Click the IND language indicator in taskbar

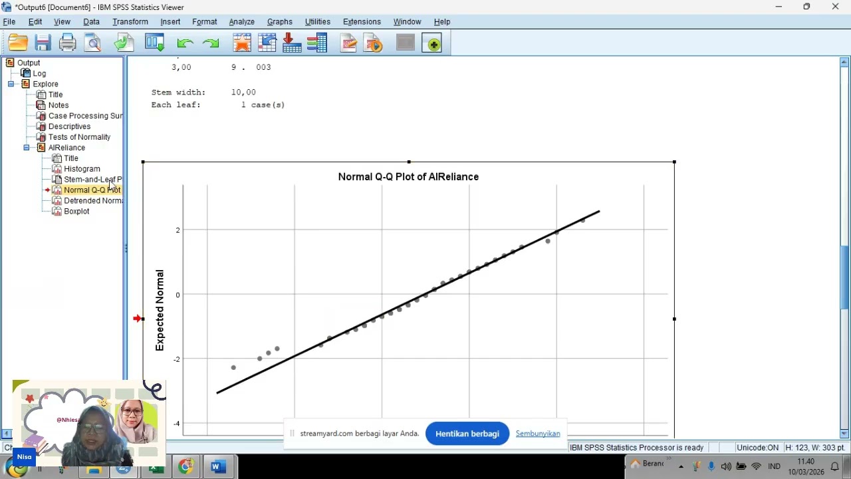pyautogui.click(x=775, y=466)
